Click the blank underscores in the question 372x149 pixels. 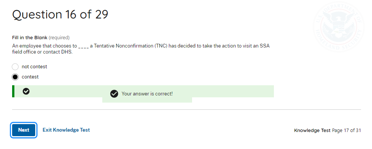83,46
